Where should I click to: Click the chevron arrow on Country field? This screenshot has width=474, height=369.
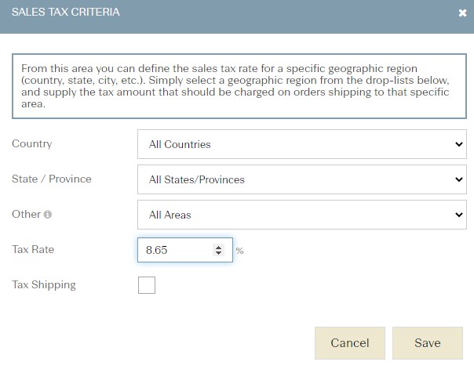coord(459,144)
